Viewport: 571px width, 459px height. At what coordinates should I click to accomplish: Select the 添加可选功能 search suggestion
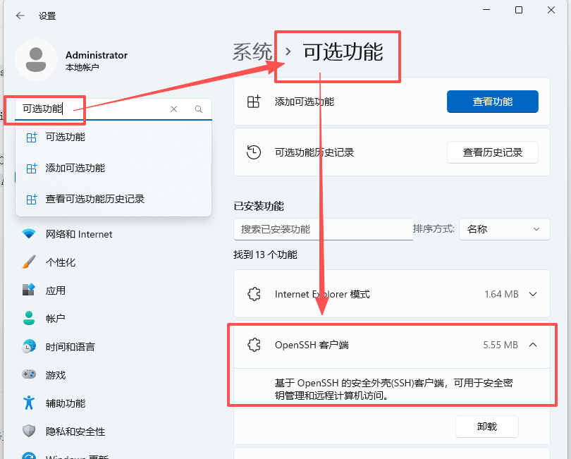[113, 169]
